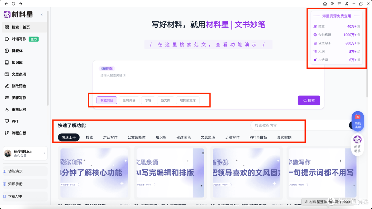The height and width of the screenshot is (209, 372).
Task: Open the 下载APP link
Action: pyautogui.click(x=25, y=196)
